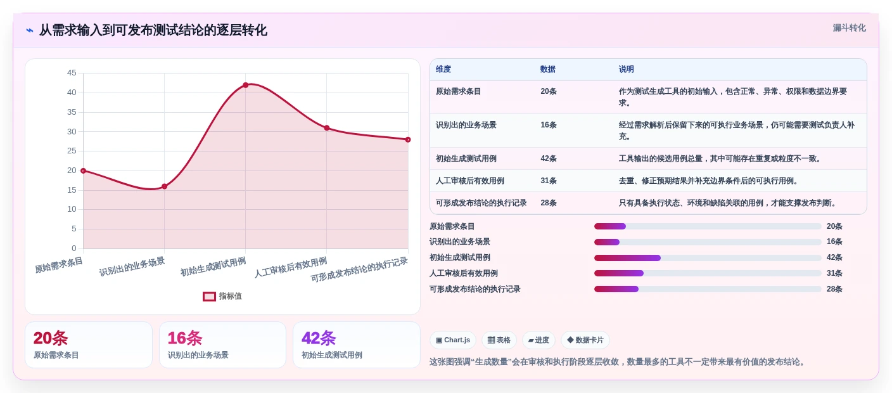This screenshot has width=892, height=393.
Task: Select the 原始需求条目 table row name
Action: pyautogui.click(x=459, y=91)
